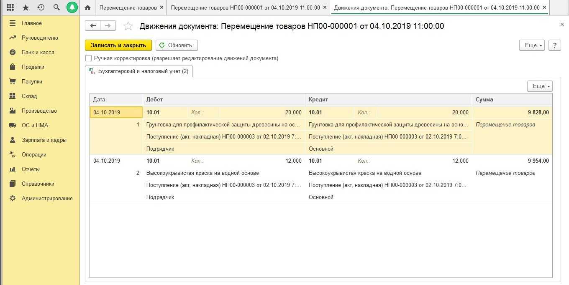Open History clock icon
Screen dimensions: 569x285
click(x=41, y=8)
